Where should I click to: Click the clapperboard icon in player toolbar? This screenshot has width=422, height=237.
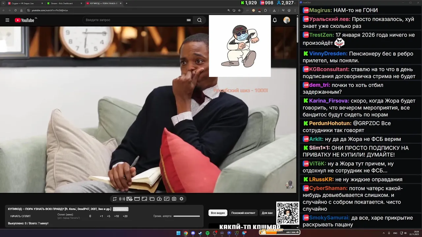pos(137,199)
